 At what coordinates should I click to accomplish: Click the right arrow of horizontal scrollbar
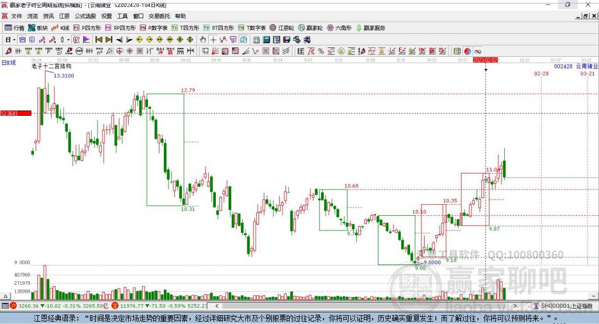tap(515, 306)
